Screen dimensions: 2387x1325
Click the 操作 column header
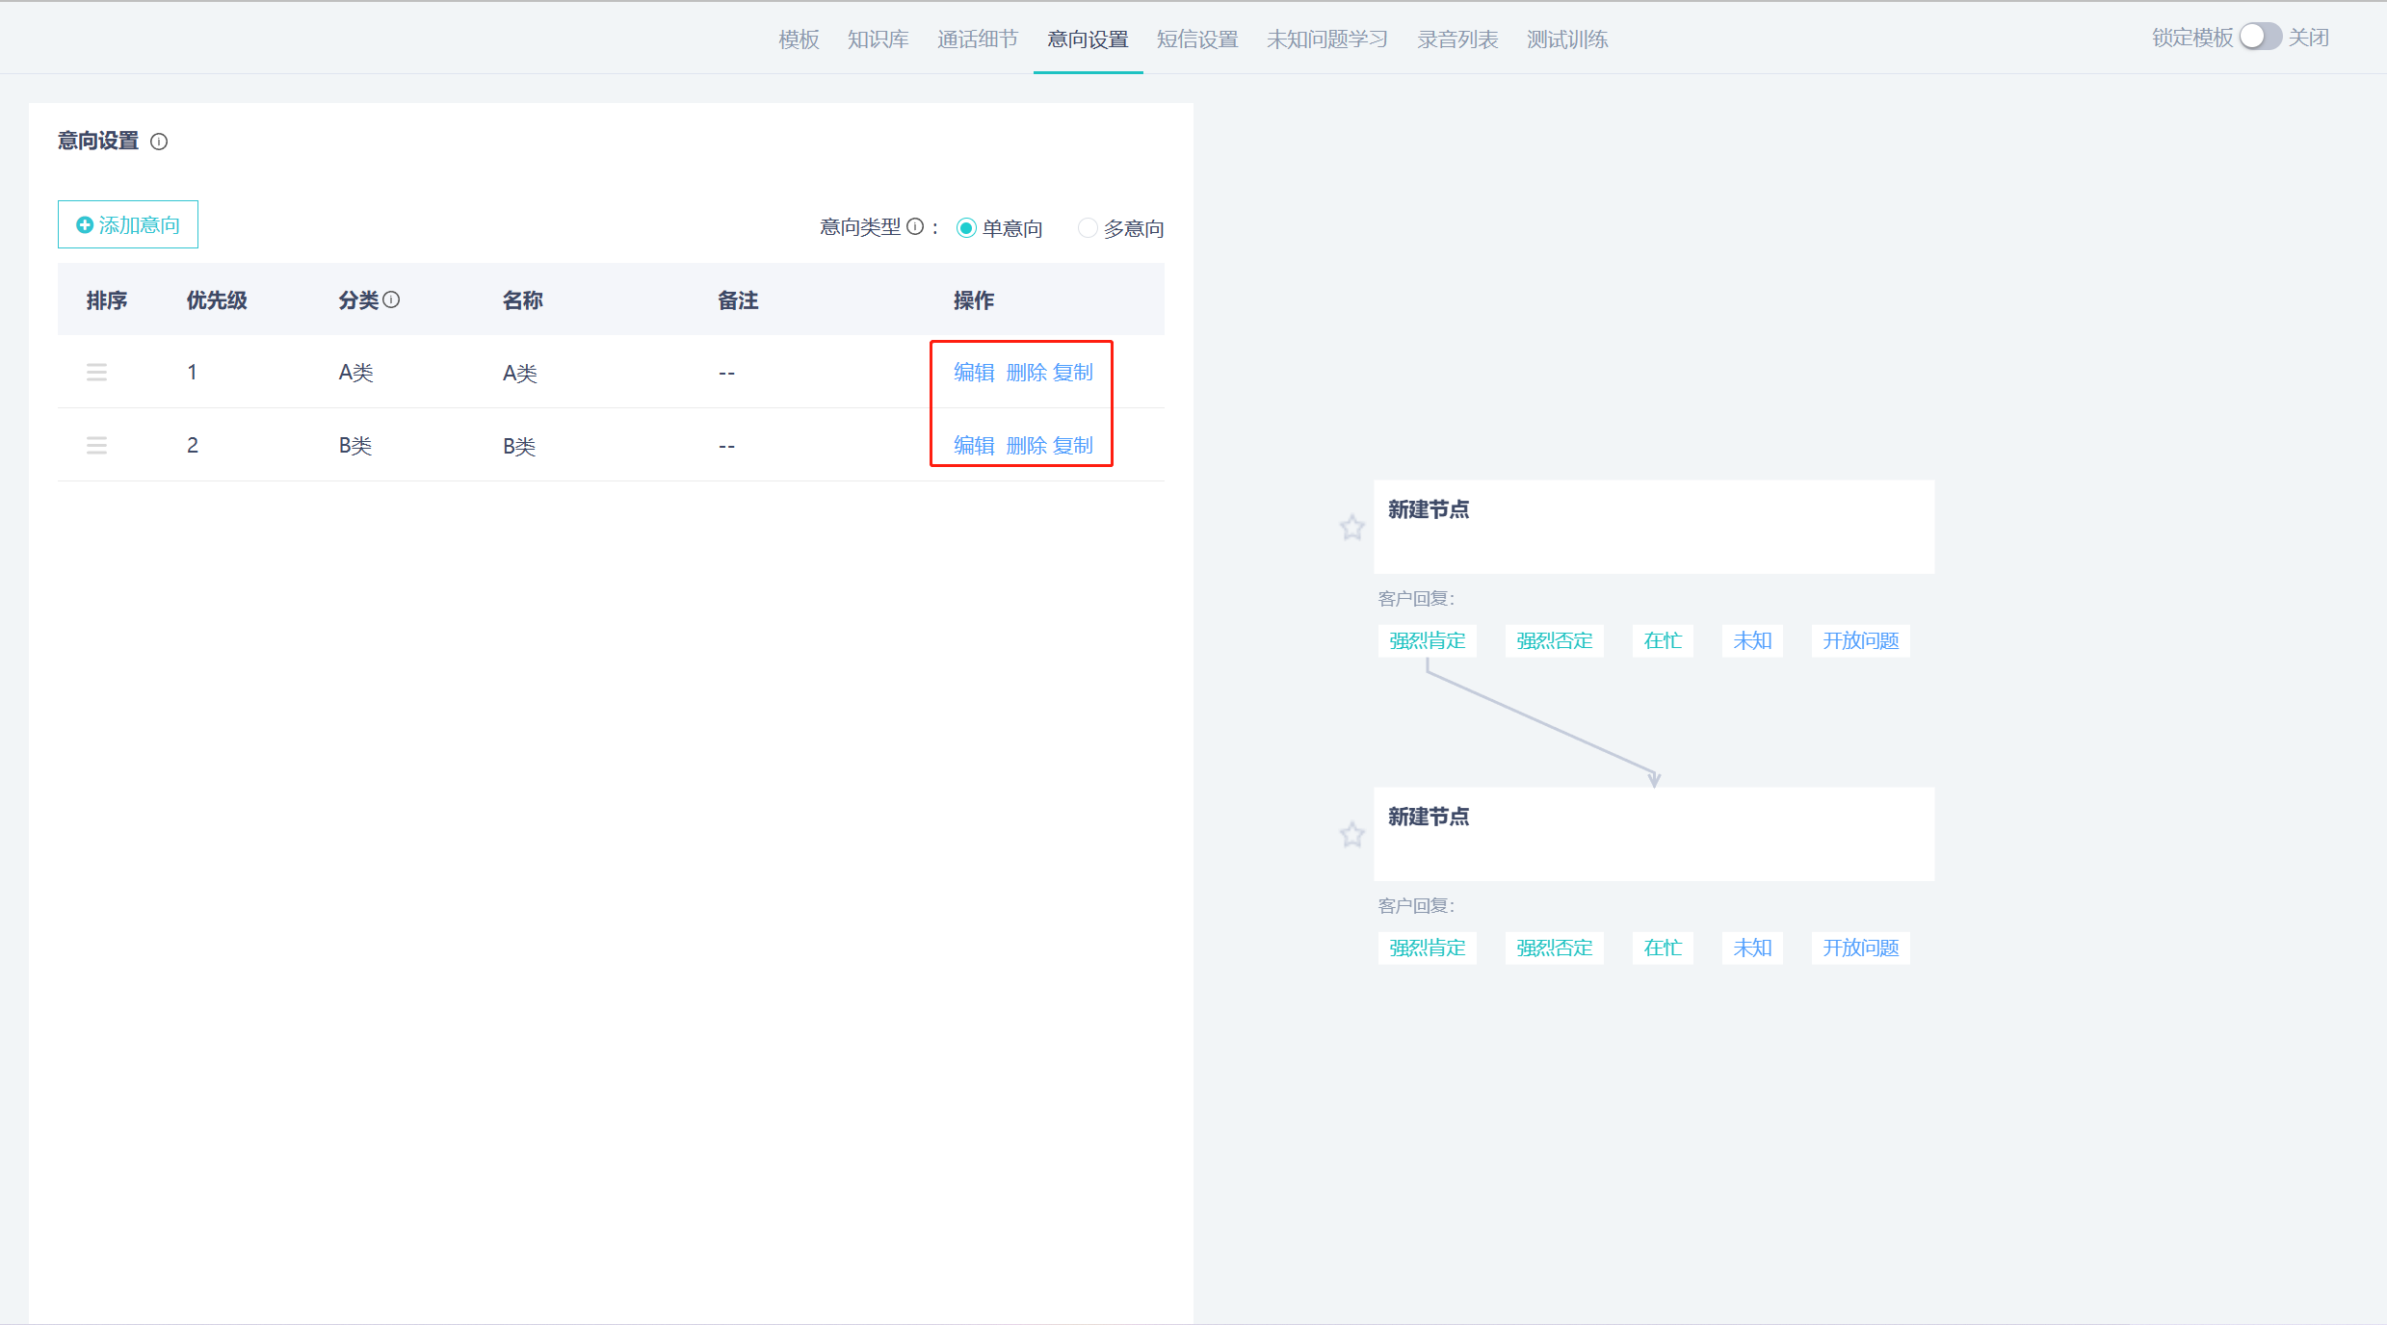pos(974,300)
